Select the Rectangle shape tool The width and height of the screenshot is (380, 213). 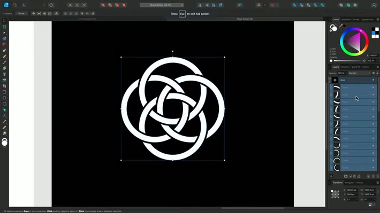click(x=4, y=92)
